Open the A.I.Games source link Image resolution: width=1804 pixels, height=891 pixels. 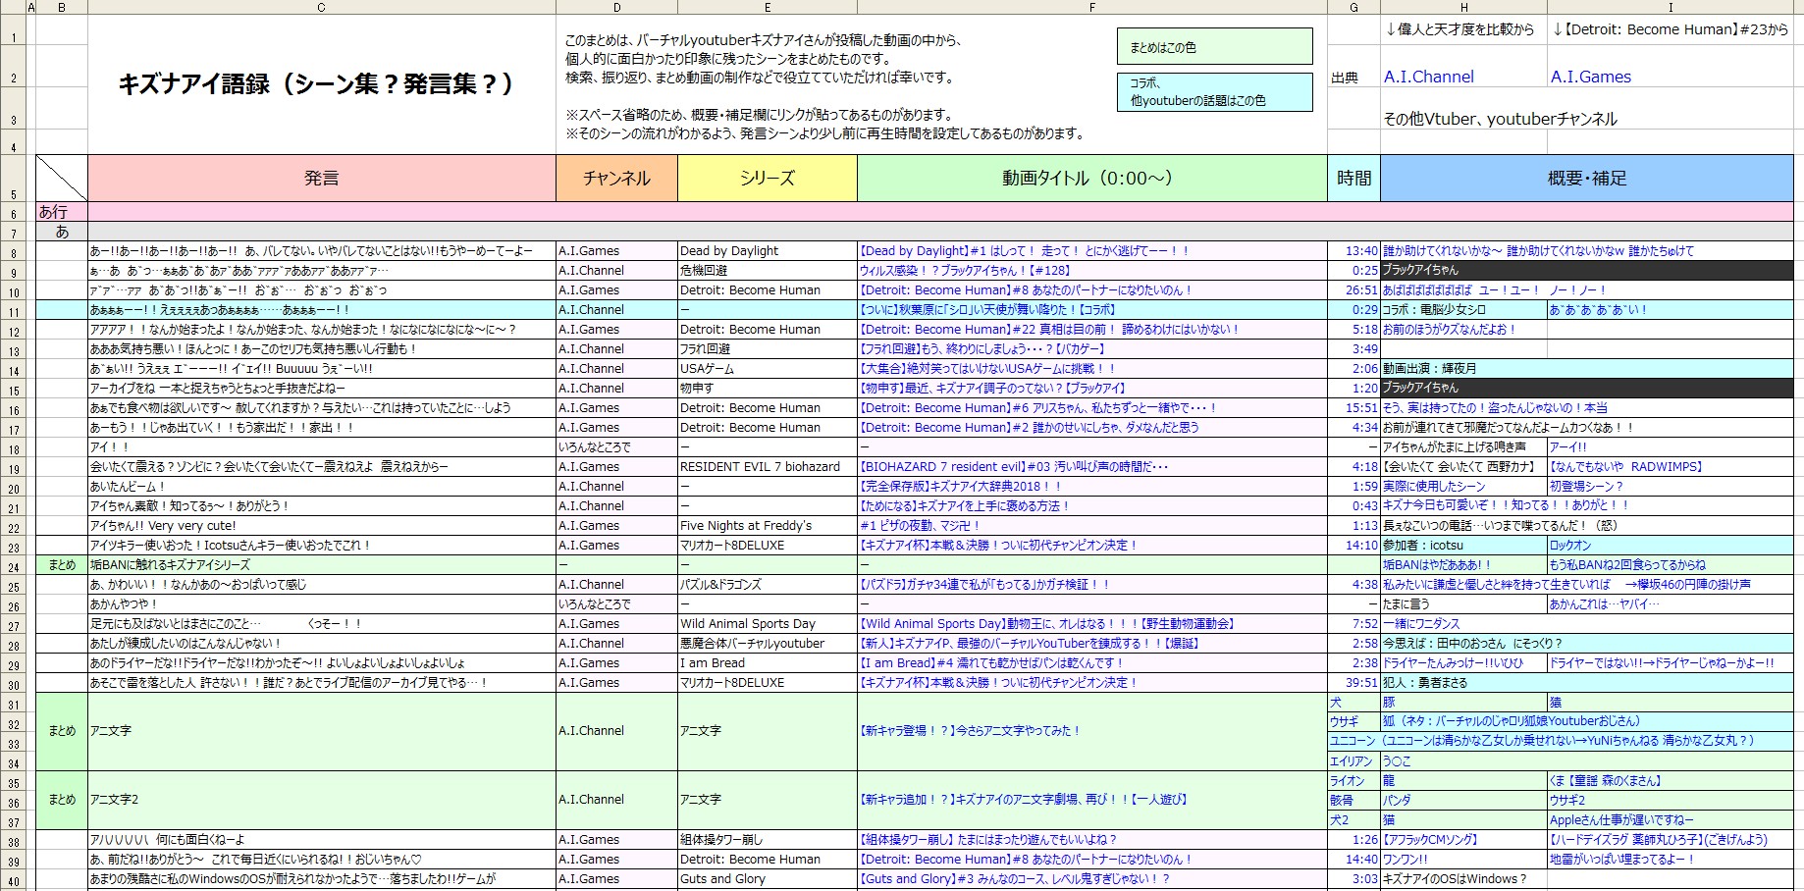tap(1590, 77)
